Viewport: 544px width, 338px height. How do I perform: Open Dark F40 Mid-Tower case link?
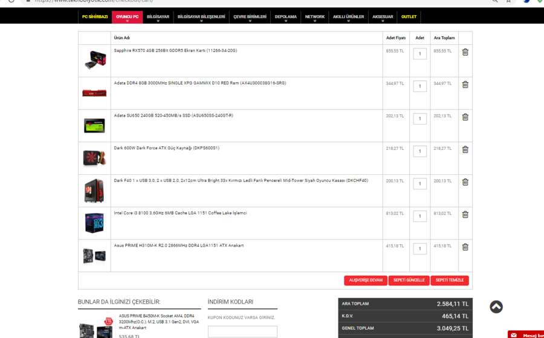pos(241,181)
